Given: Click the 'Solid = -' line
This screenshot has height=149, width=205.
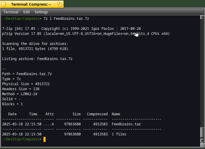Looking at the screenshot, I should [x=11, y=99].
